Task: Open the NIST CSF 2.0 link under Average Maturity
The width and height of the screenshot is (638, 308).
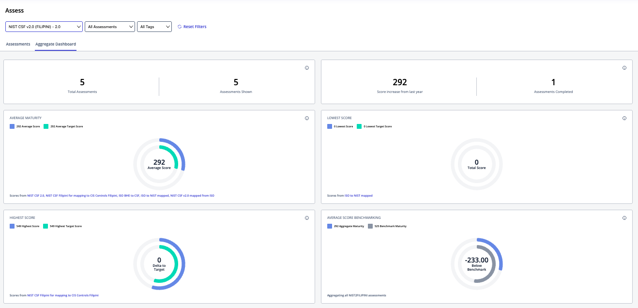Action: point(36,196)
